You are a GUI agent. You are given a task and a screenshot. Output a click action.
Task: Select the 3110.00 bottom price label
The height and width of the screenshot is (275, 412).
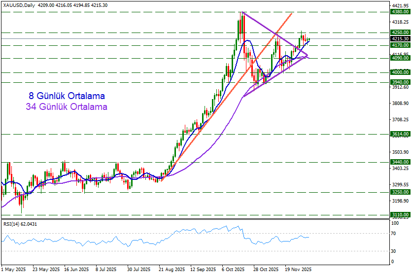tap(398, 215)
